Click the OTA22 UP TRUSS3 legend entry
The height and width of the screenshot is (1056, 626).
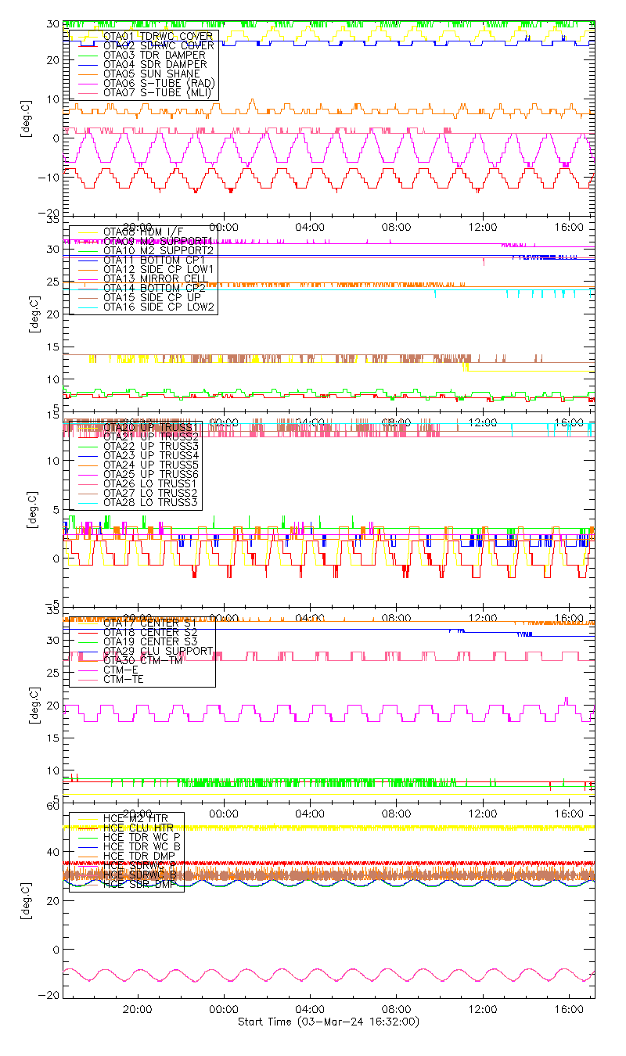[x=151, y=446]
